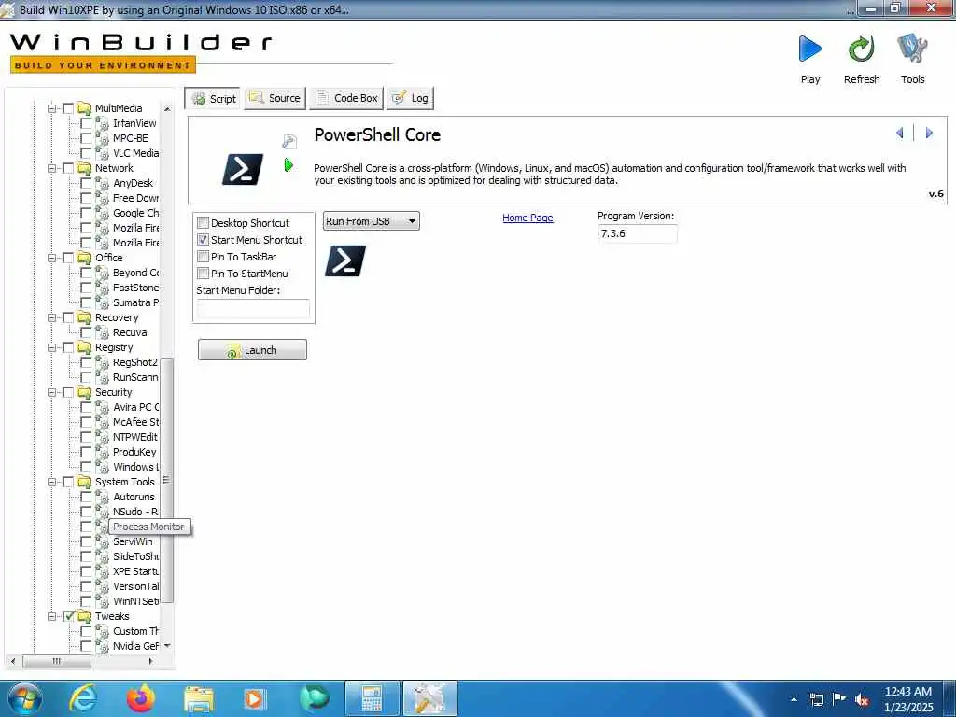Image resolution: width=956 pixels, height=717 pixels.
Task: Check the Autoruns checkbox
Action: click(x=86, y=497)
